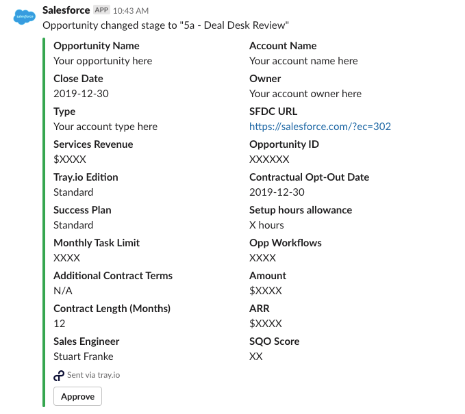Click the Account Name field label
Viewport: 465px width, 414px height.
(283, 46)
